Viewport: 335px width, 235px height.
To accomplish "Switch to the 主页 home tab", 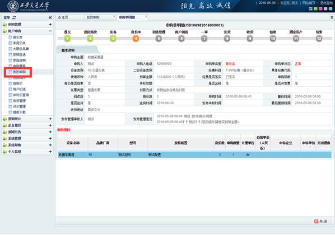I will pyautogui.click(x=63, y=17).
